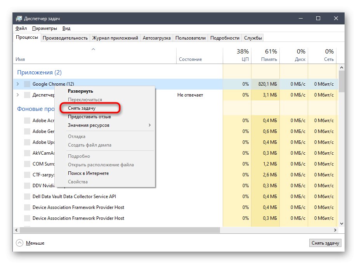Click the vertical scrollbar up arrow
The width and height of the screenshot is (357, 264).
(341, 67)
